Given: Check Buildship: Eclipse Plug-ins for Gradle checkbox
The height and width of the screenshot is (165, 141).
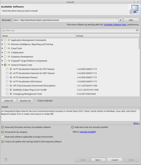Looking at the screenshot, I should pos(7,90).
